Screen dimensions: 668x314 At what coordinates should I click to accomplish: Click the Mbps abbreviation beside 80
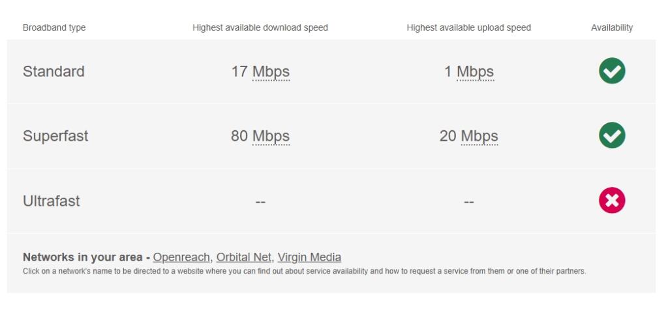point(271,136)
